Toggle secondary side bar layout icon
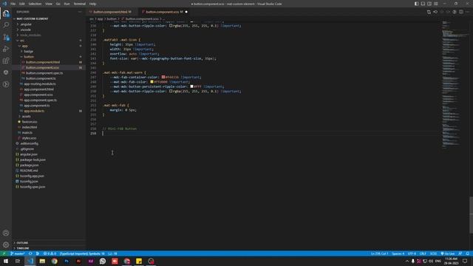 click(x=429, y=4)
